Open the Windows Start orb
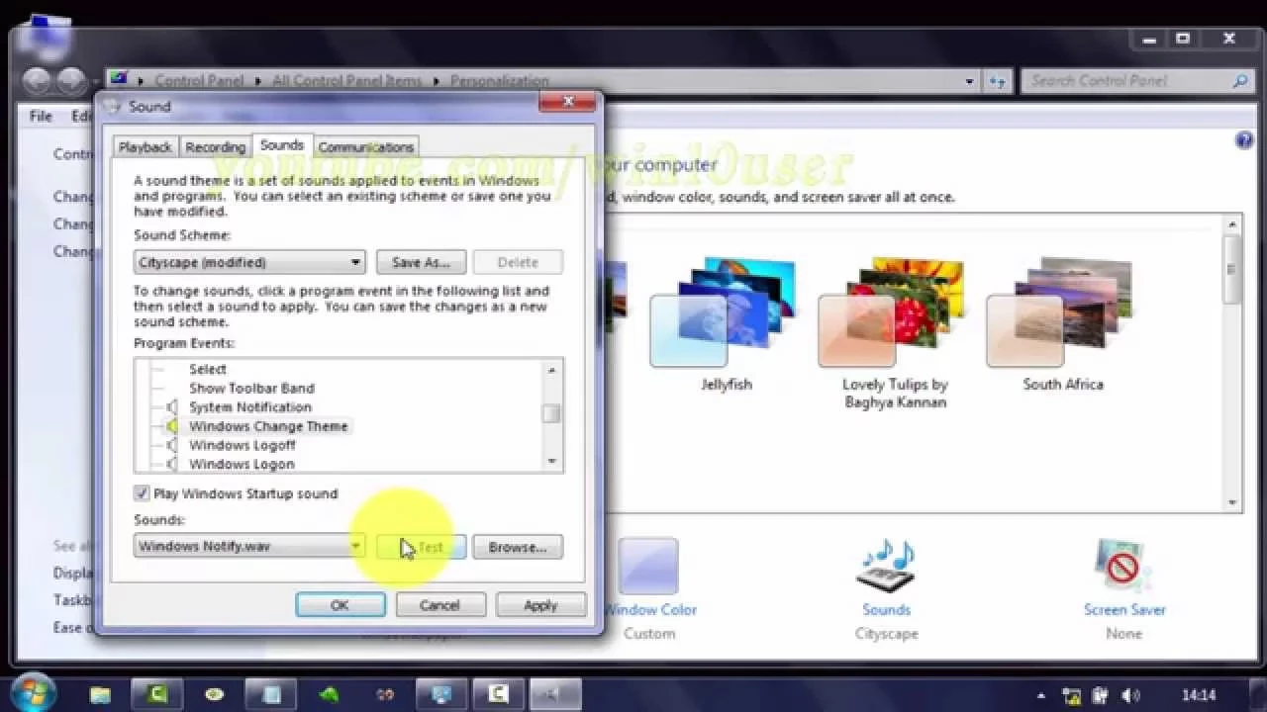Viewport: 1267px width, 712px height. [36, 693]
